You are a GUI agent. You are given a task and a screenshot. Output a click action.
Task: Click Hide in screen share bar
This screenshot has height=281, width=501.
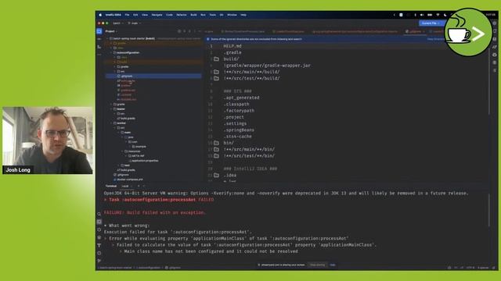click(333, 265)
